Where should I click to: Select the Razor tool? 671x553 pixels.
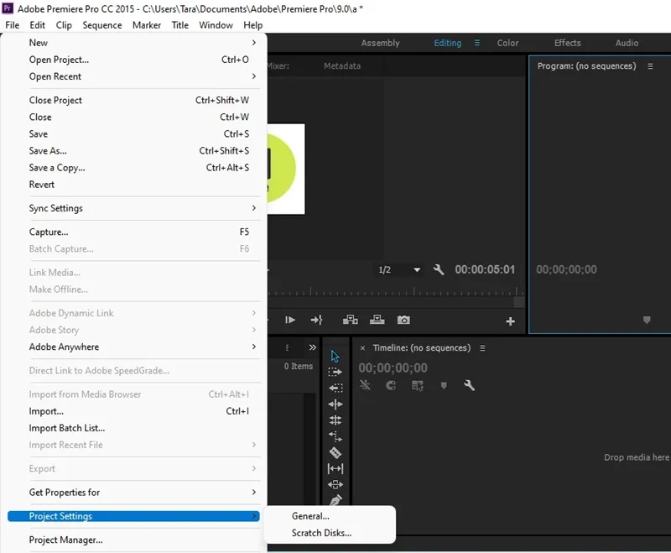335,452
